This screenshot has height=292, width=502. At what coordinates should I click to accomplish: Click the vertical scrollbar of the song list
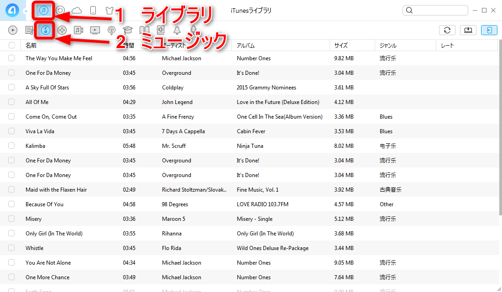click(500, 128)
